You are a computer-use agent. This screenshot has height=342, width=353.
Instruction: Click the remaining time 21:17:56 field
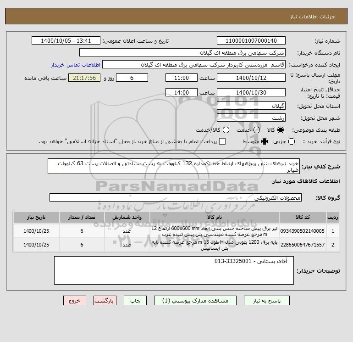coord(84,78)
